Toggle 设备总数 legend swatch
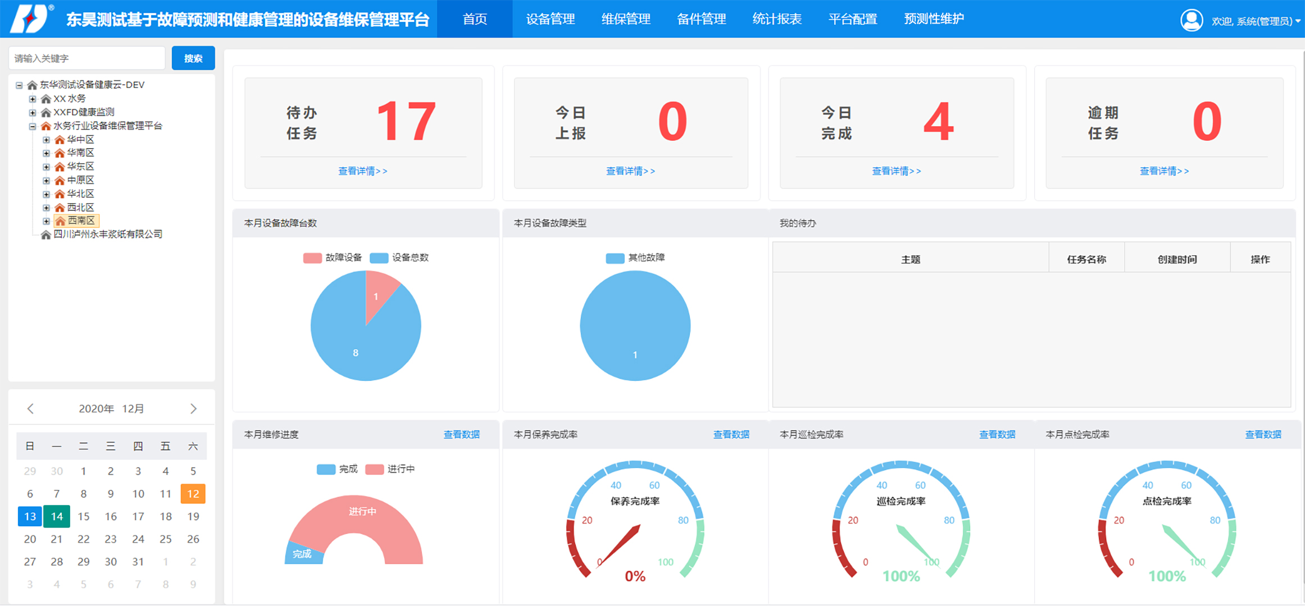 tap(379, 258)
